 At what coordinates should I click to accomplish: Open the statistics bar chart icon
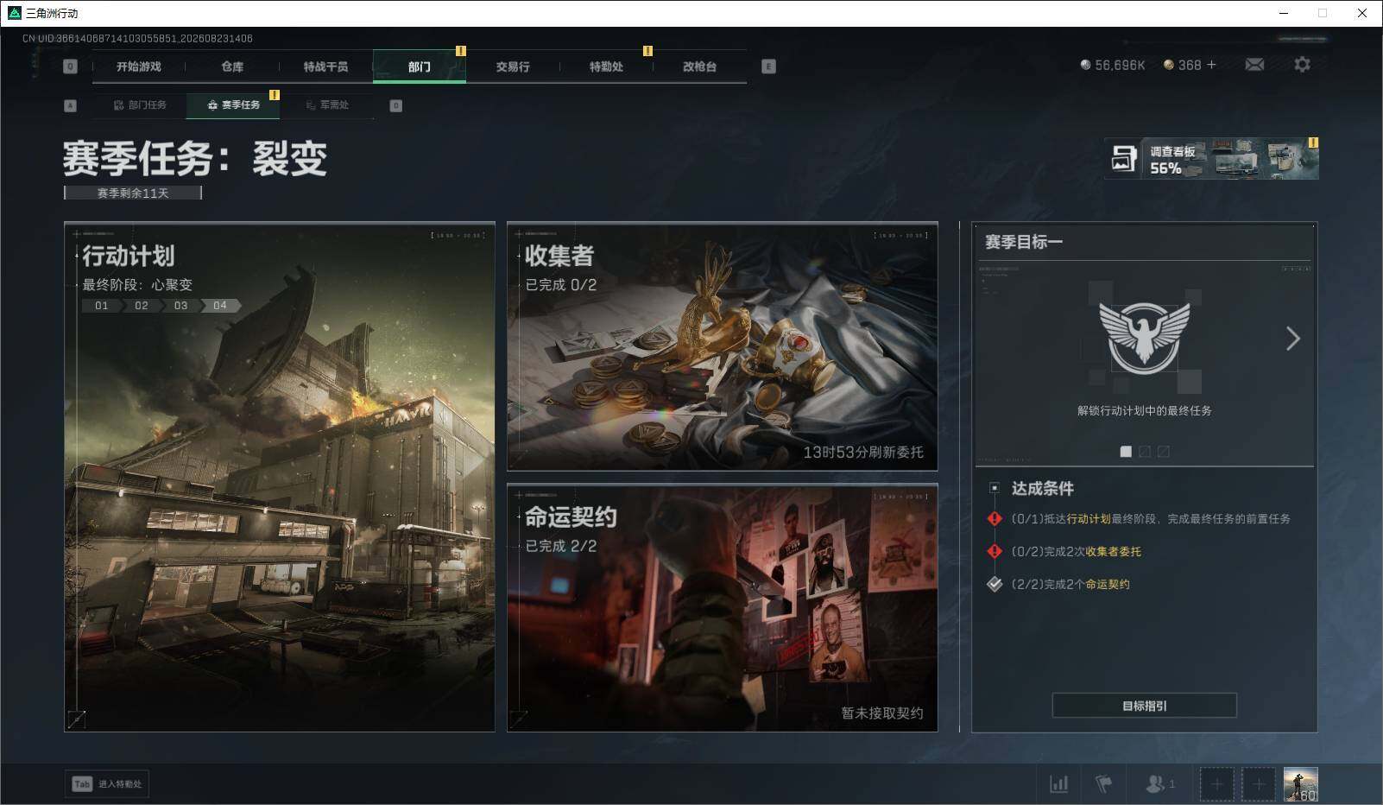pyautogui.click(x=1059, y=784)
